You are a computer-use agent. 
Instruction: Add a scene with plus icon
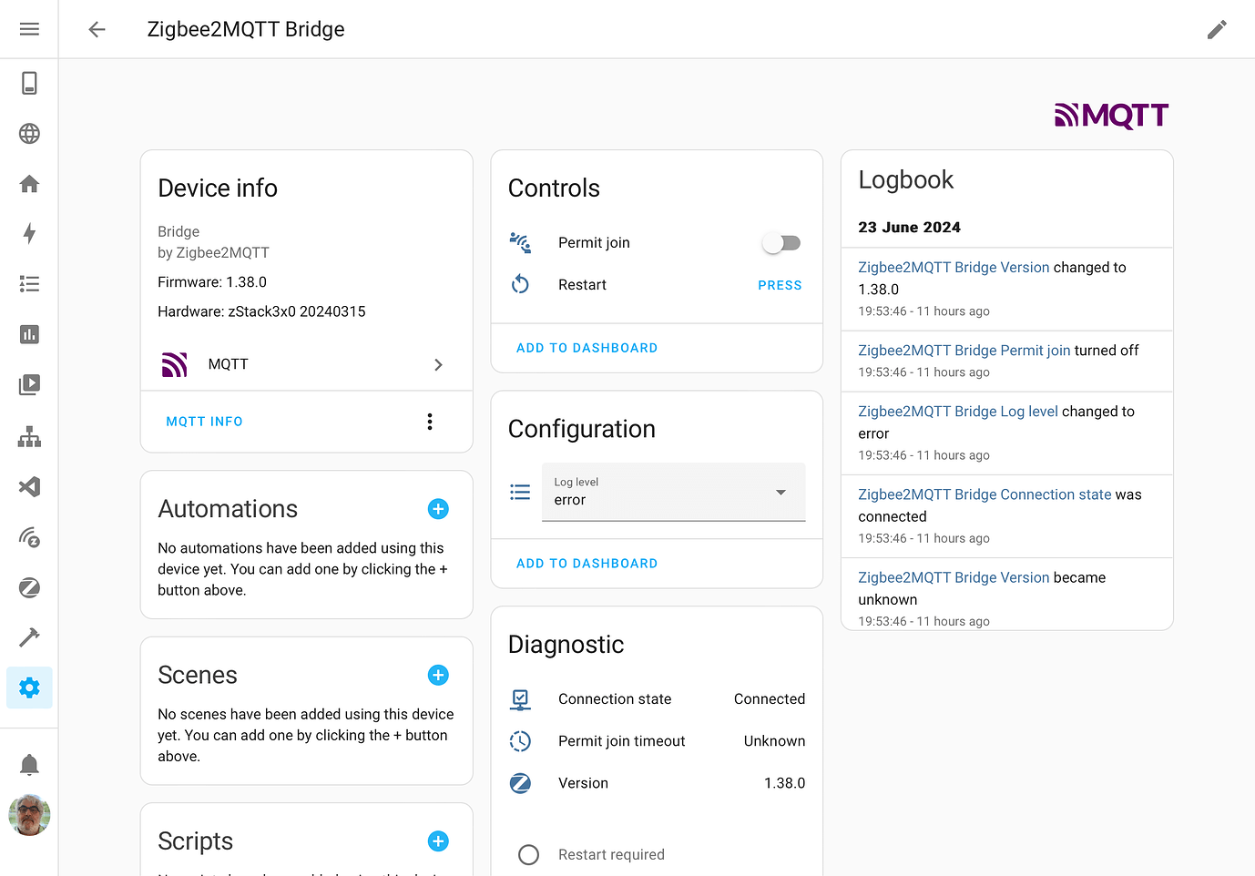pos(438,675)
